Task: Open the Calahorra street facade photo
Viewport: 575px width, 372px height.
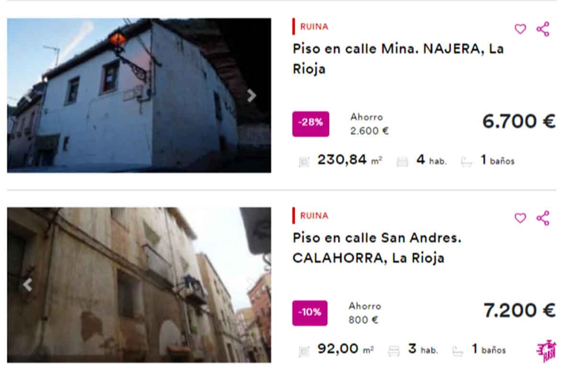Action: (x=139, y=285)
